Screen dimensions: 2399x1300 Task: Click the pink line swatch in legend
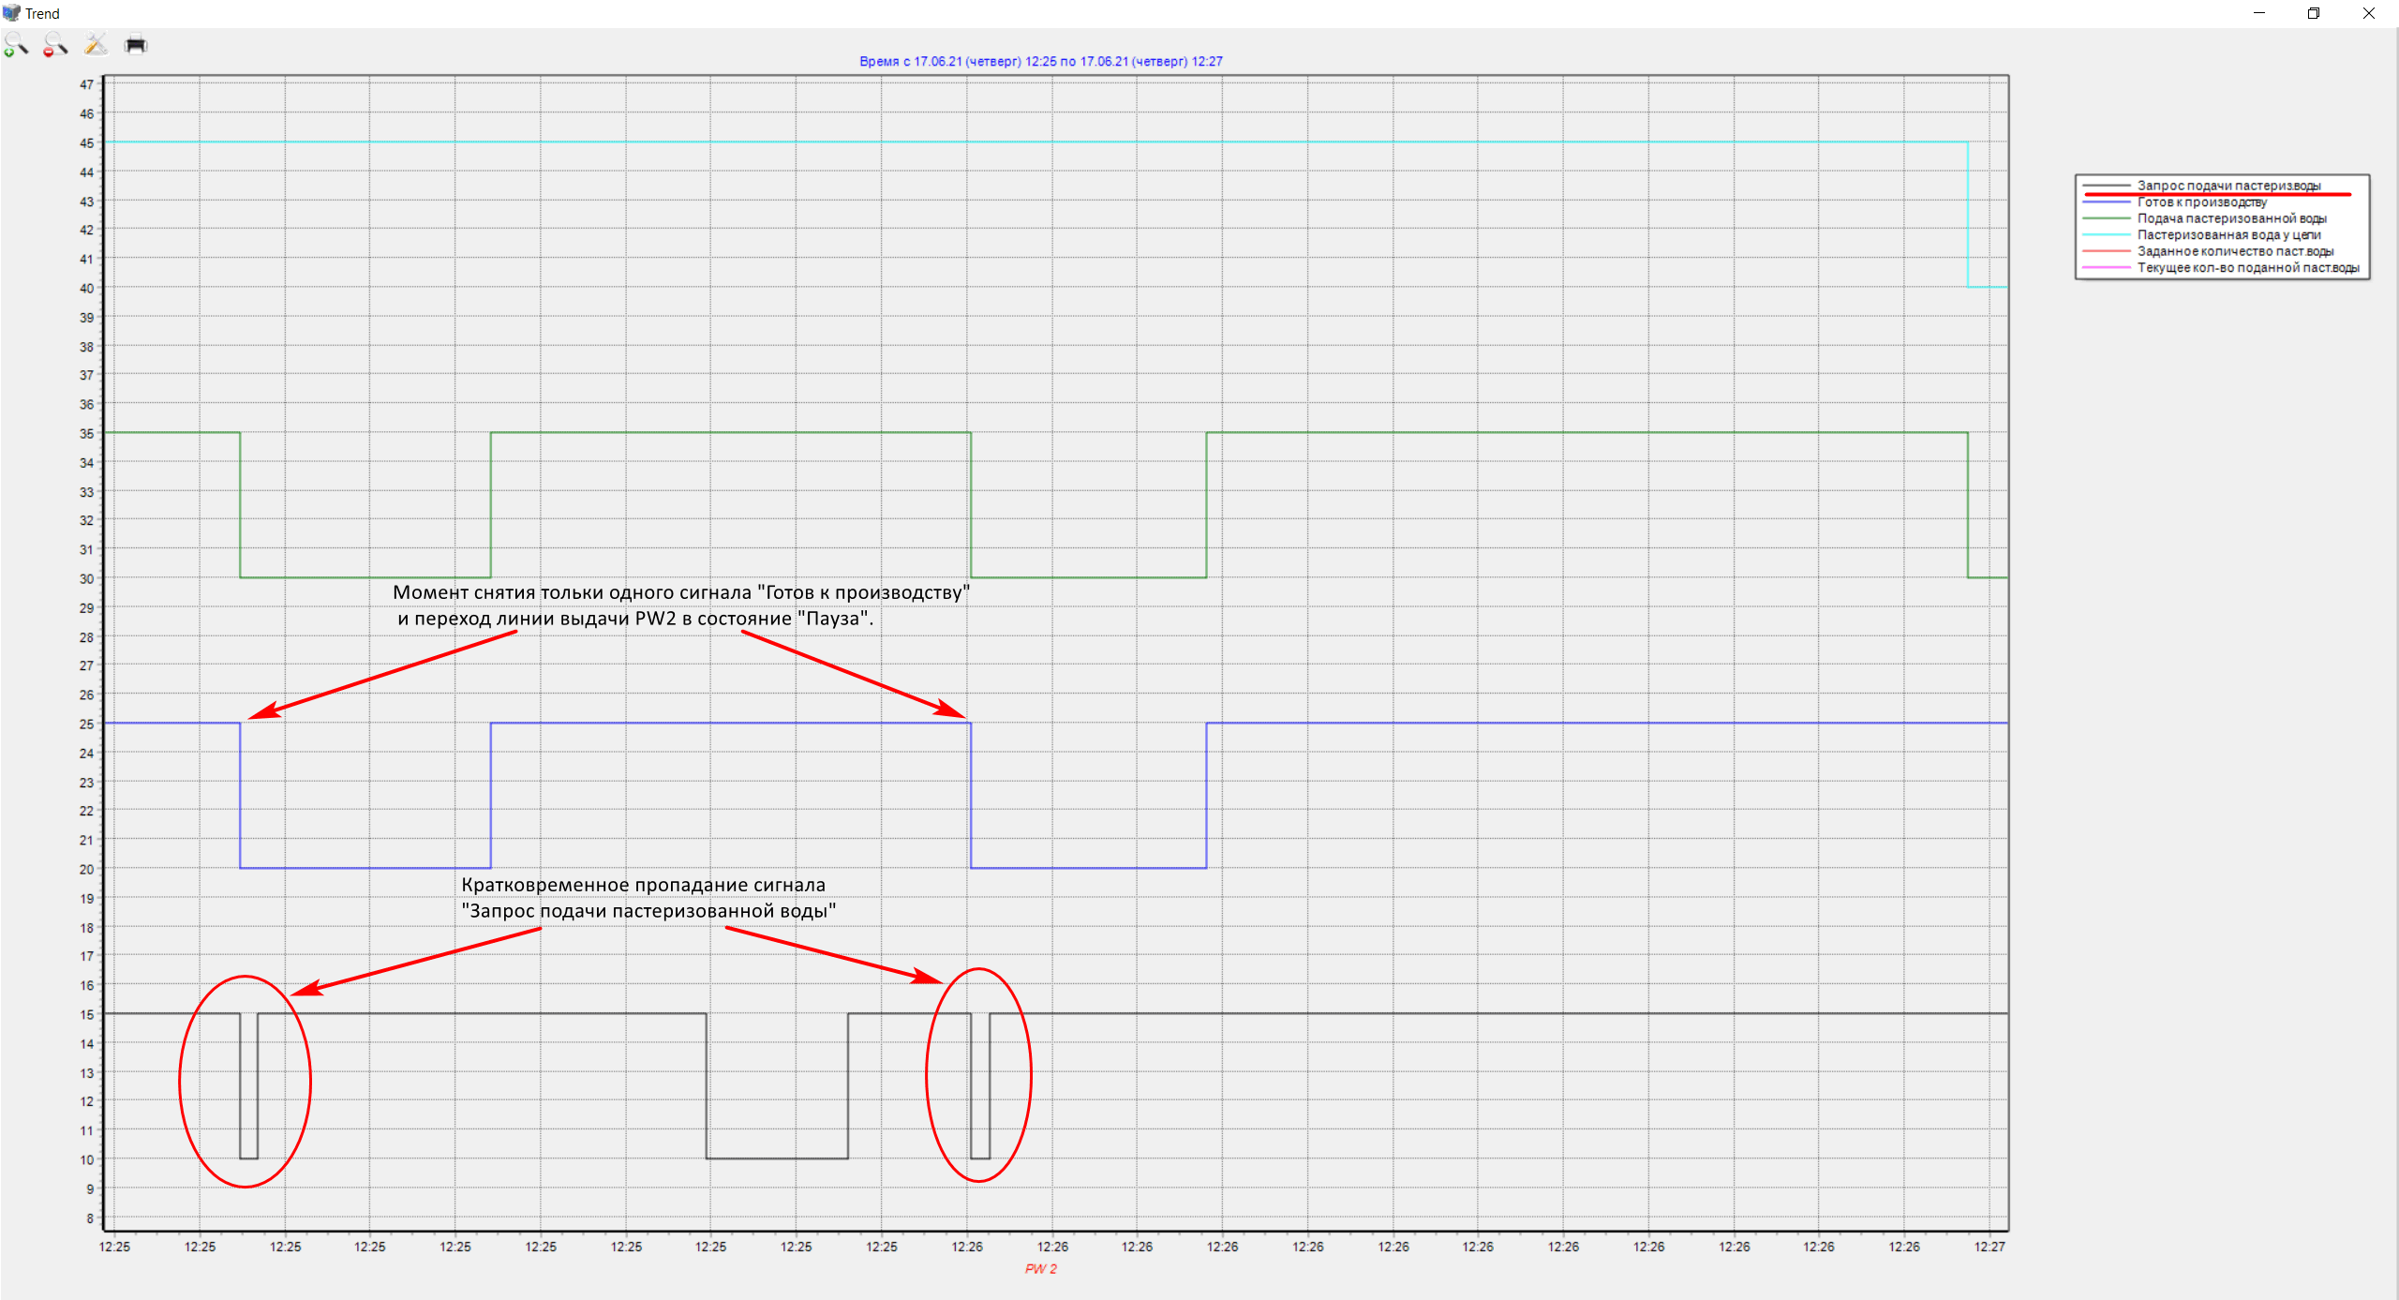click(2106, 268)
